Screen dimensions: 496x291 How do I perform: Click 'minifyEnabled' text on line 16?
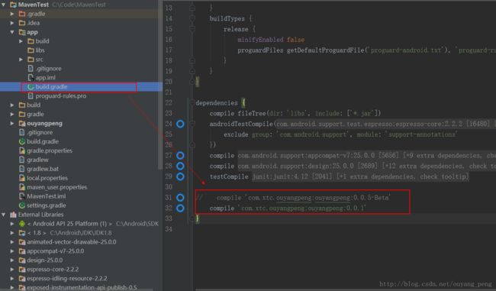[260, 40]
